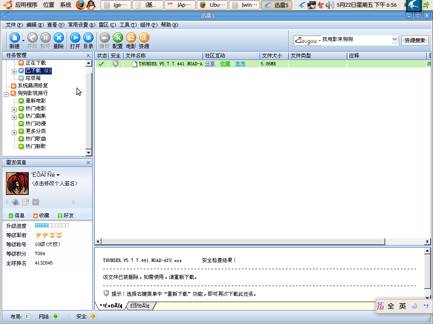Click the TV icon under the avatar
433x324 pixels.
[36, 202]
